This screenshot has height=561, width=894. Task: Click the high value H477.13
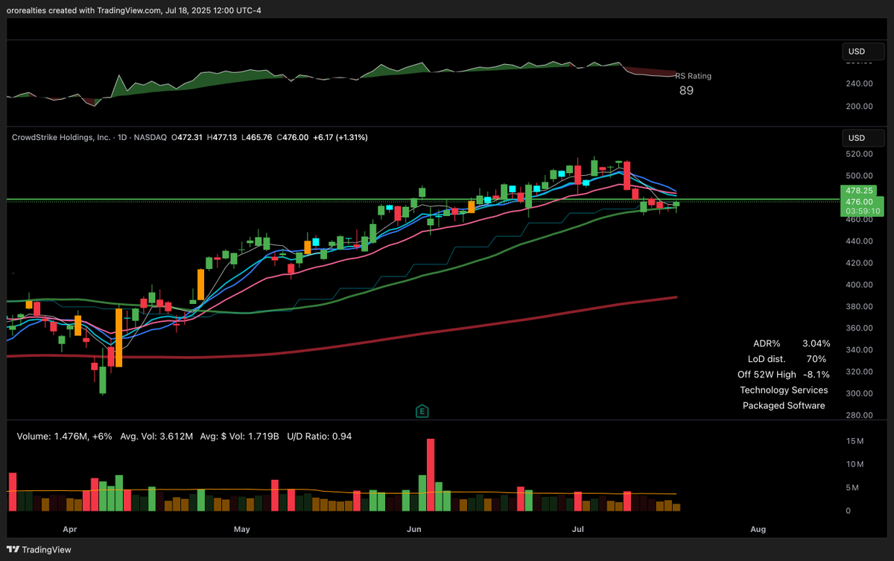coord(222,137)
